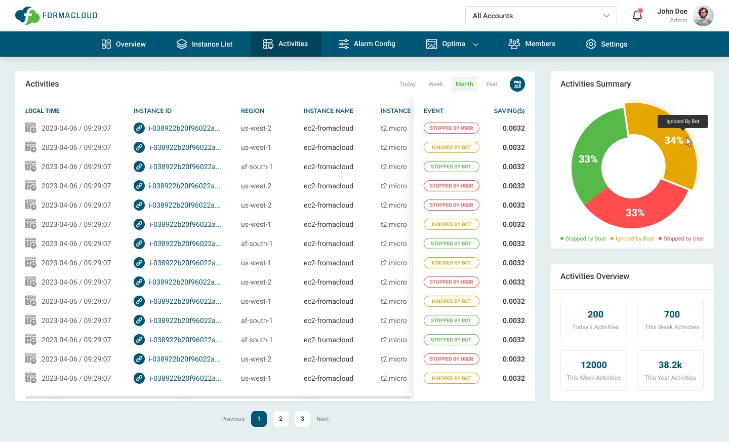The height and width of the screenshot is (442, 729).
Task: Go to the Instance List tab
Action: pyautogui.click(x=205, y=44)
